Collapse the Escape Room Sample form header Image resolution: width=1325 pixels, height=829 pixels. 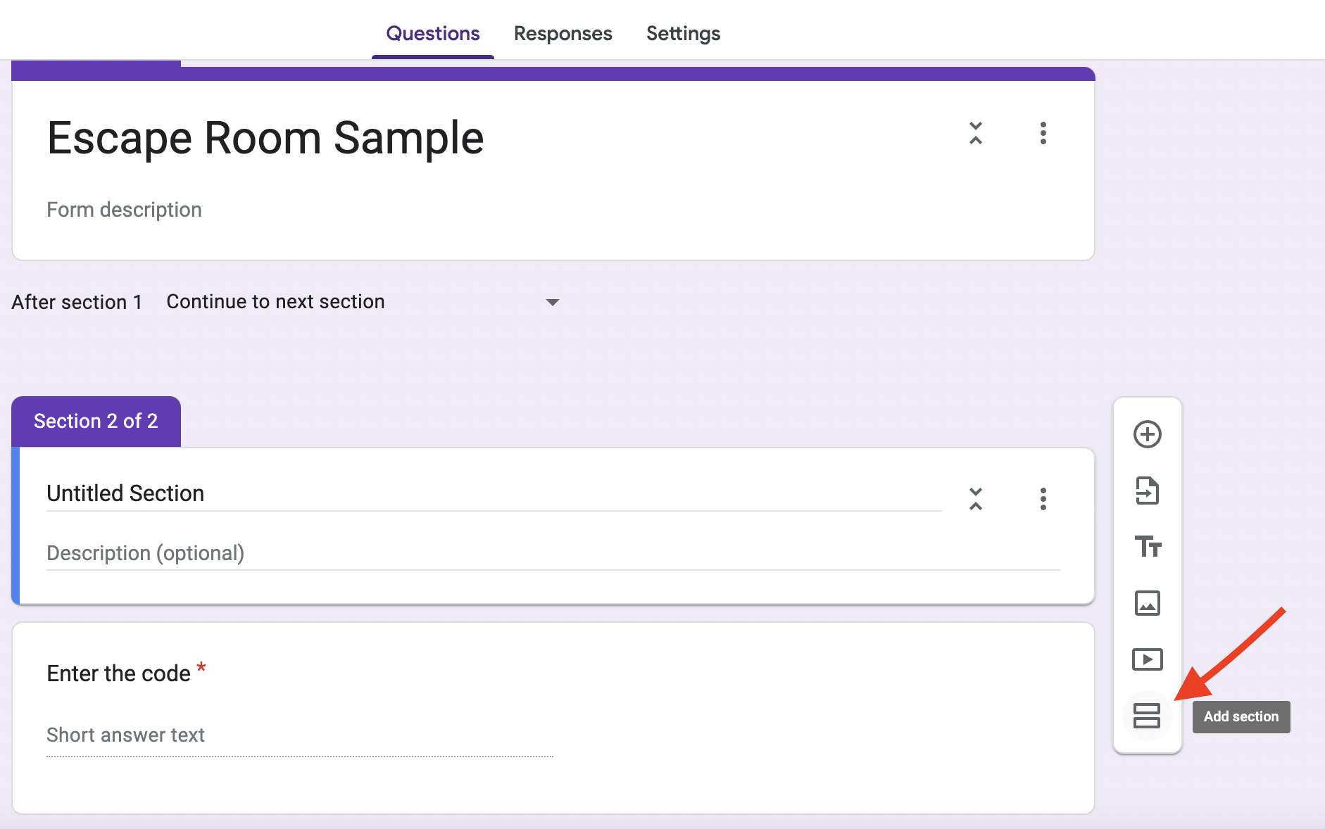[x=976, y=134]
